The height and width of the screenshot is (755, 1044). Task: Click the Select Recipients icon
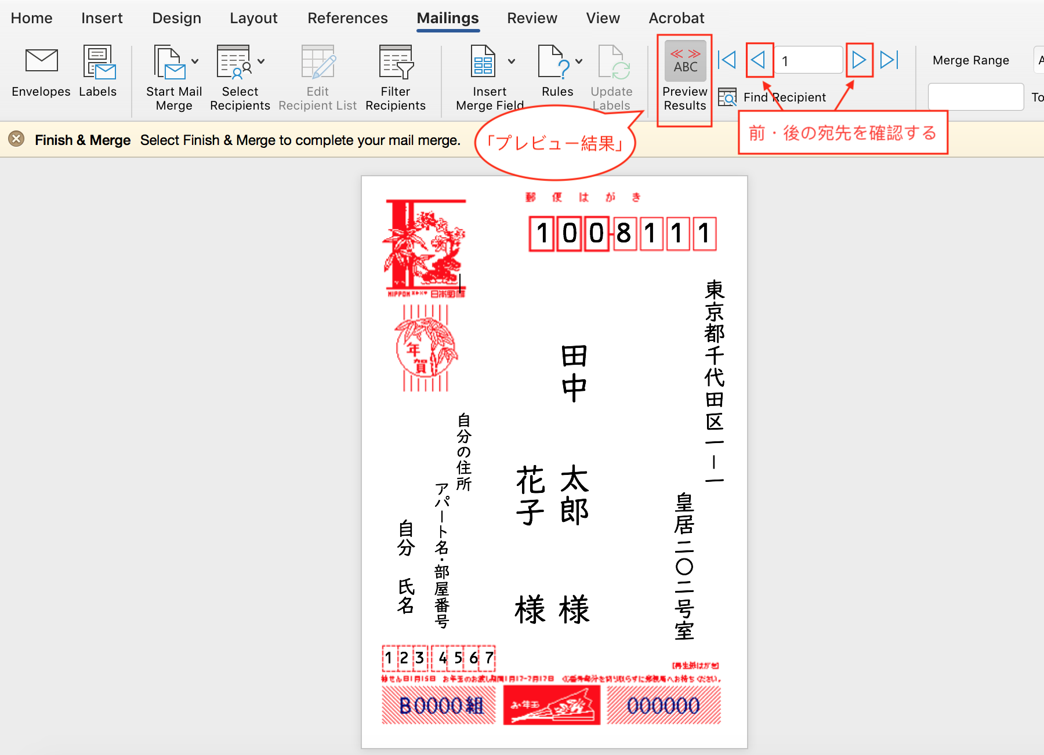(234, 61)
